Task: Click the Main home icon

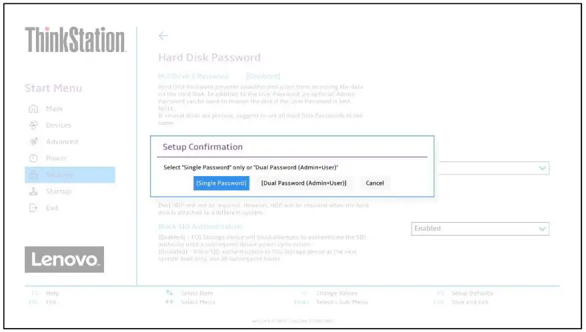Action: pyautogui.click(x=33, y=109)
